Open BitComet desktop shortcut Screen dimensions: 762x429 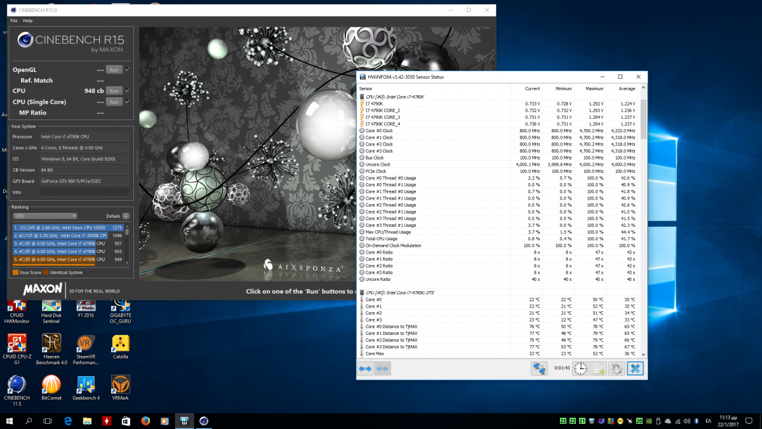tap(51, 388)
